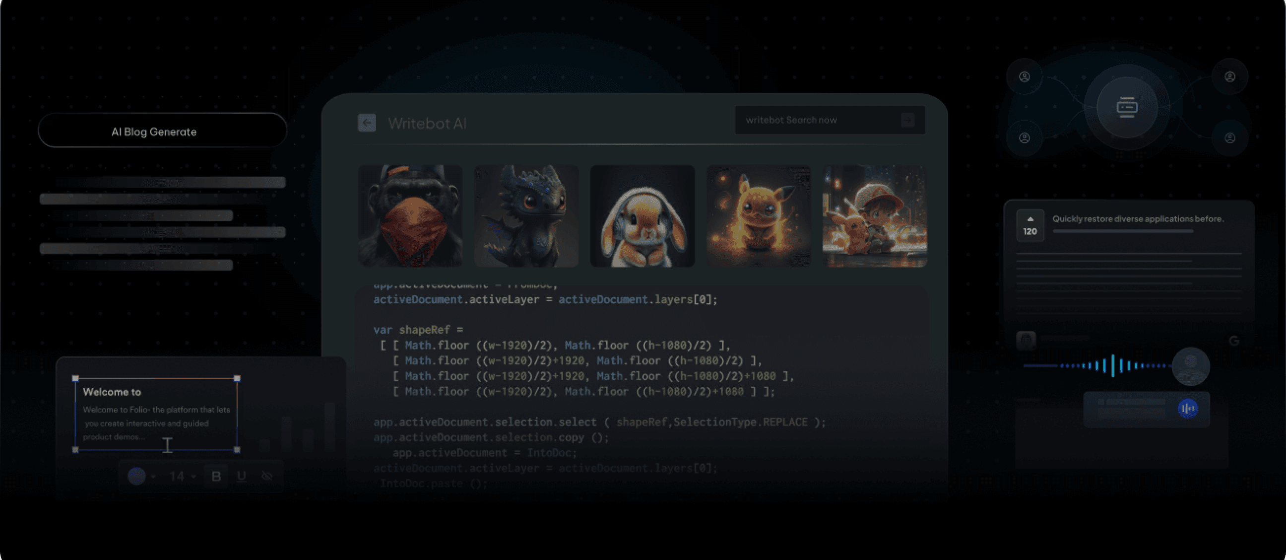Click the 'product demos...' text line
The height and width of the screenshot is (560, 1286).
pos(114,436)
